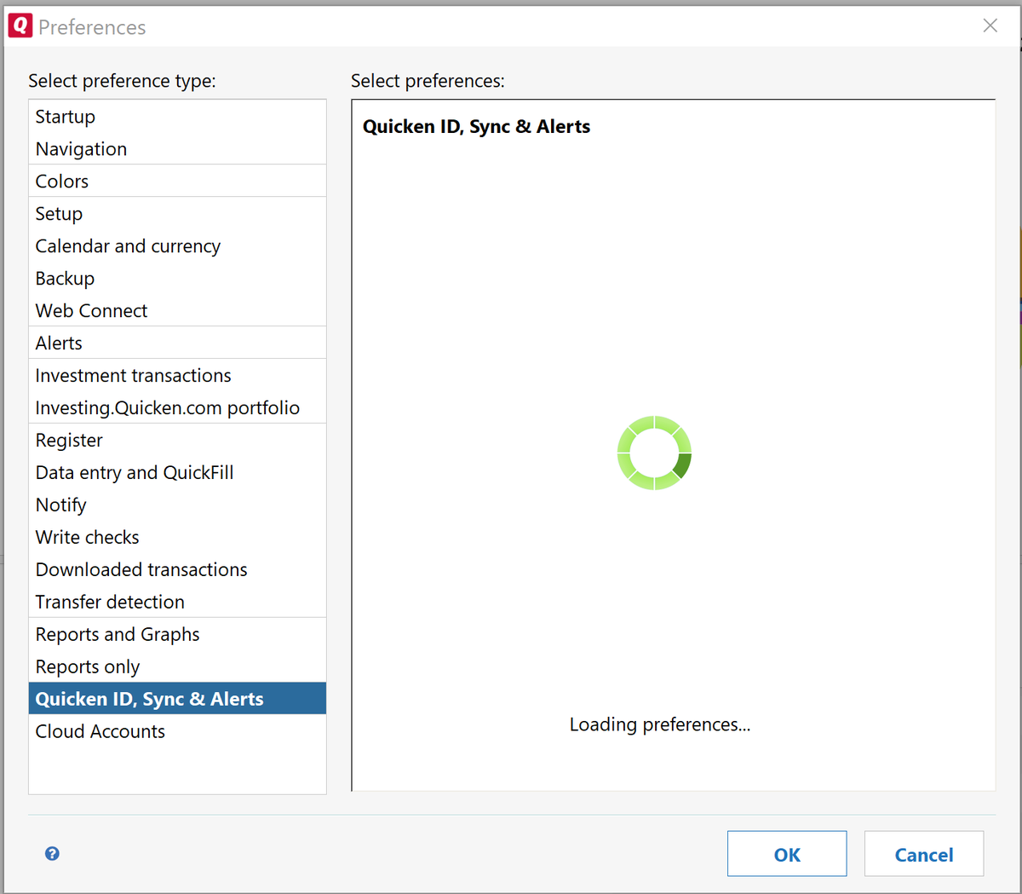
Task: Select Downloaded transactions preferences
Action: coord(177,570)
